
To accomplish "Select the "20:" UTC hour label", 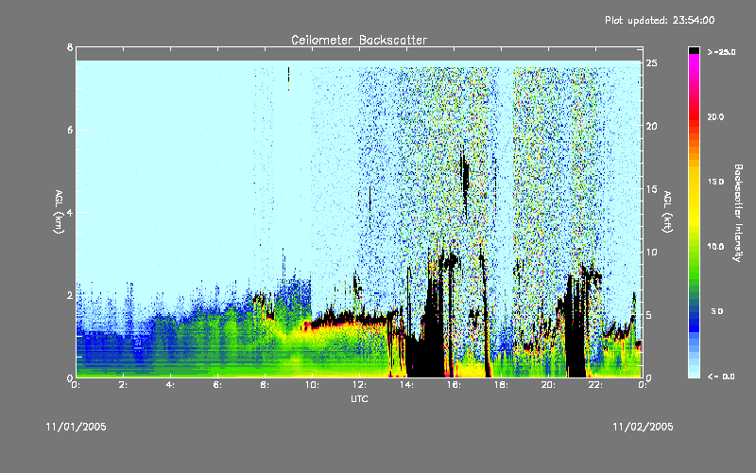I will (x=549, y=385).
